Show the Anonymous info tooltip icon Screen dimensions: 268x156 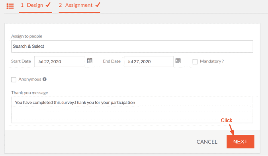pos(45,79)
